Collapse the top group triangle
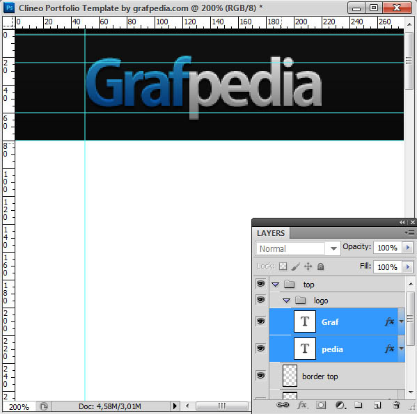 coord(275,285)
